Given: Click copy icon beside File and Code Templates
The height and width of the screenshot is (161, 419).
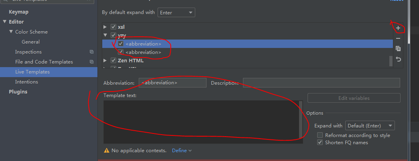Looking at the screenshot, I should [92, 62].
